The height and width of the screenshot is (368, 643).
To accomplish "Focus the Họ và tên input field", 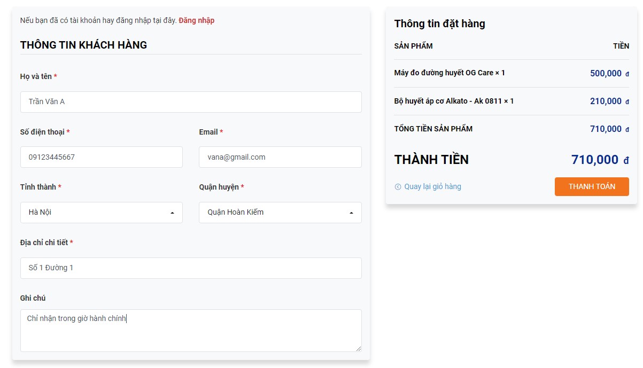I will [191, 102].
